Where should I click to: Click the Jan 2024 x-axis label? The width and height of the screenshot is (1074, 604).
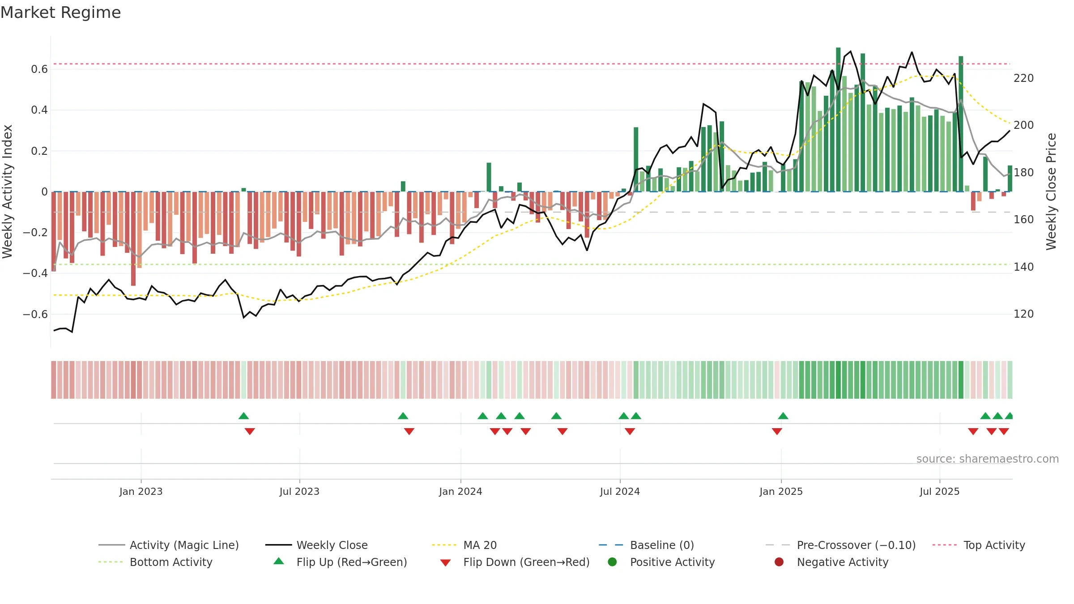pyautogui.click(x=460, y=491)
